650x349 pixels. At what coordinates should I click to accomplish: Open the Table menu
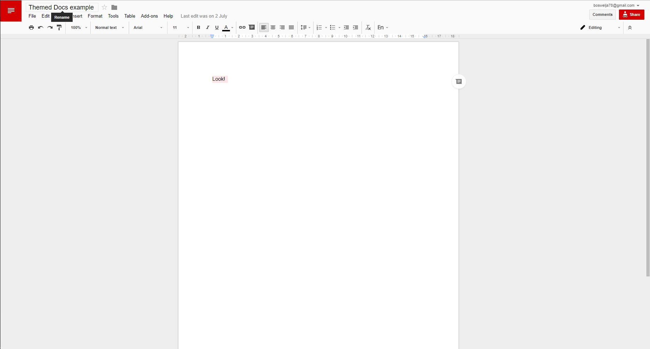(x=130, y=16)
